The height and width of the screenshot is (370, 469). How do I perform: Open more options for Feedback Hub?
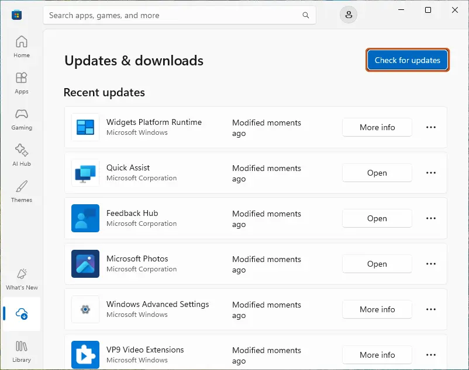tap(431, 218)
